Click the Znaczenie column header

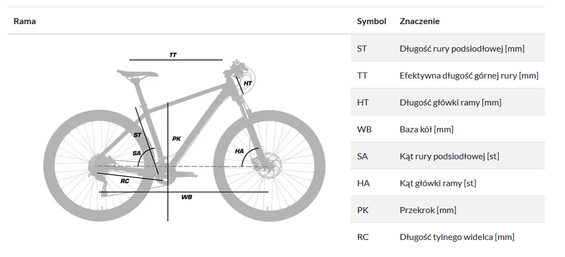[x=419, y=21]
